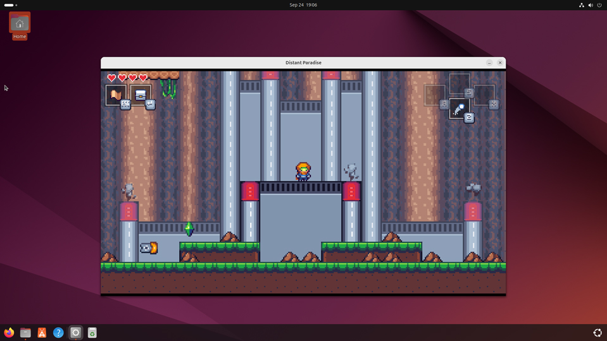607x341 pixels.
Task: Open network status icon in top bar
Action: 582,5
